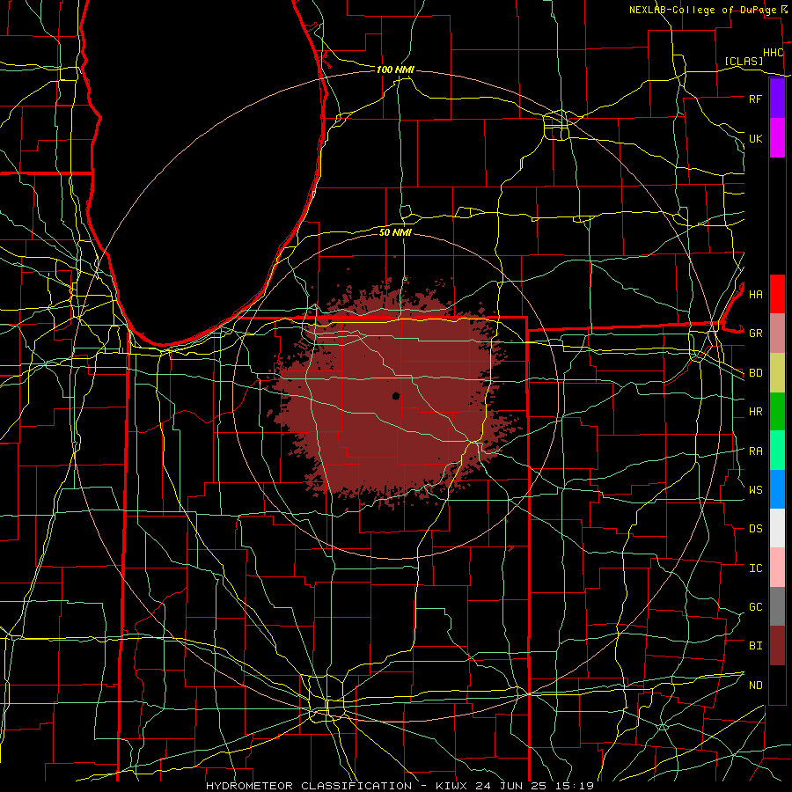Click the IC legend label
The width and height of the screenshot is (792, 792).
(755, 568)
